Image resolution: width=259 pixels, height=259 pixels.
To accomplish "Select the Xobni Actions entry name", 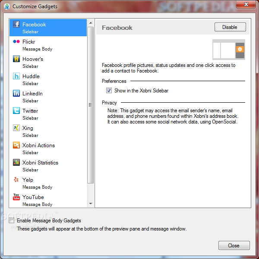I will tap(38, 145).
